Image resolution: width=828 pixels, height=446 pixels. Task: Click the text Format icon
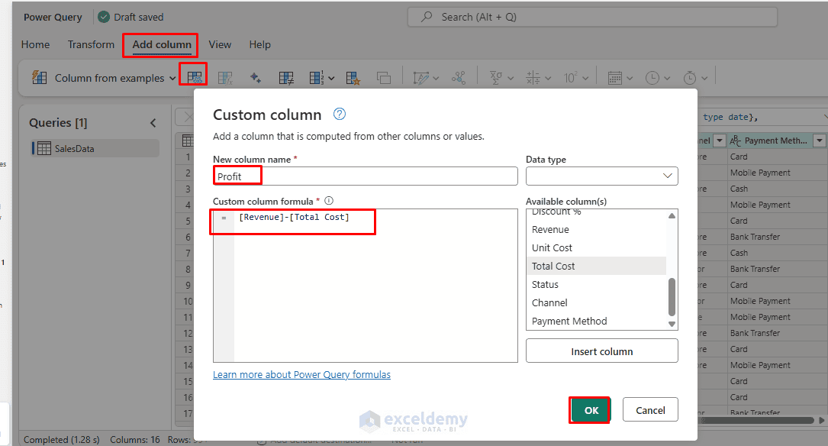coord(420,78)
